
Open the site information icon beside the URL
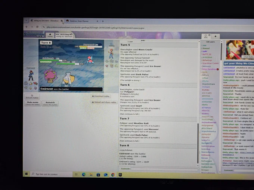[44, 27]
